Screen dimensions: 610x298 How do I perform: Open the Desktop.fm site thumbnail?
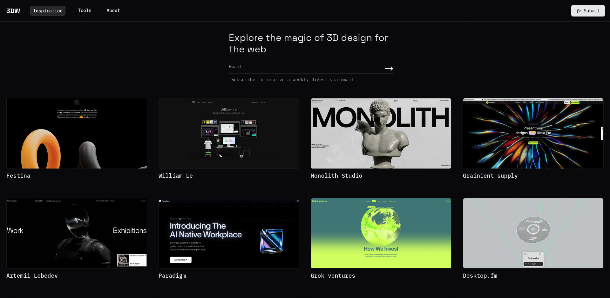tap(533, 233)
